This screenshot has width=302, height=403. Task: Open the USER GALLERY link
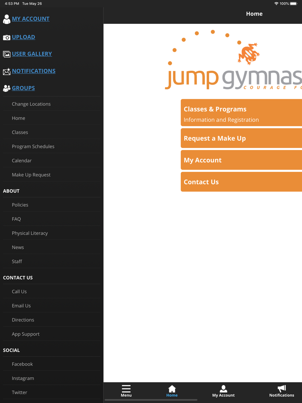click(32, 54)
